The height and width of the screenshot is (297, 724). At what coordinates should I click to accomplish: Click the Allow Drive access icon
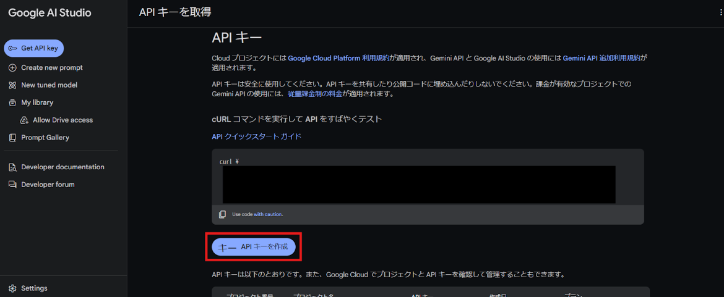pos(24,120)
